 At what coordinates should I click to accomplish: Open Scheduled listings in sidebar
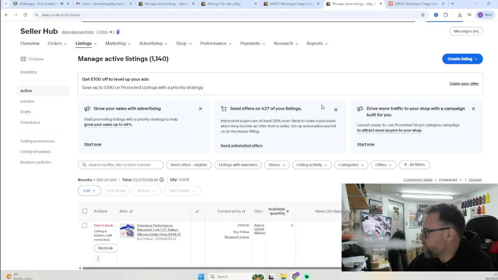tap(30, 122)
